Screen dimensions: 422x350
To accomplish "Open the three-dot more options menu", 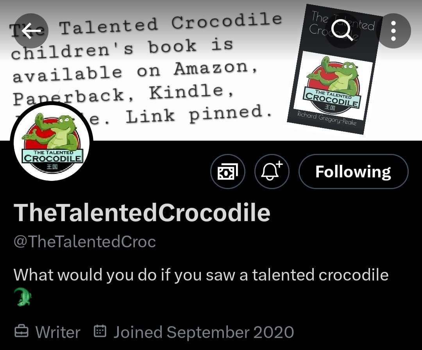I will [393, 31].
